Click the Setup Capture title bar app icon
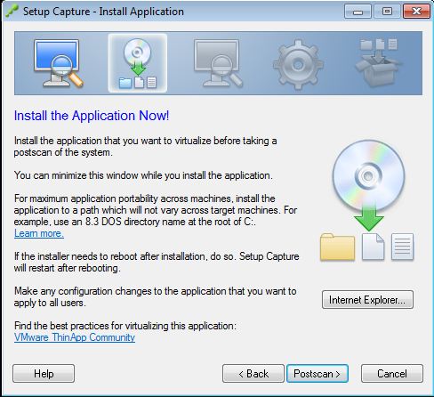Viewport: 434px width, 397px height. click(x=12, y=12)
